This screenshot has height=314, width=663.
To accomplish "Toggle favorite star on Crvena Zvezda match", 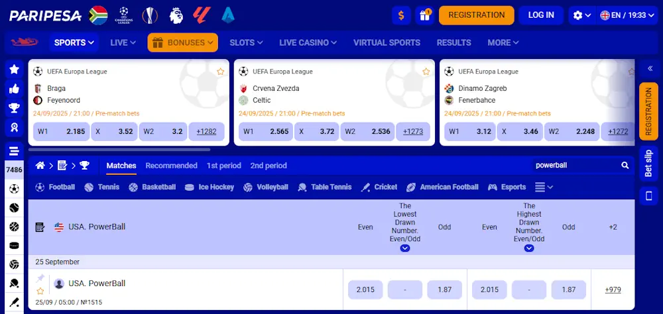I will tap(426, 72).
